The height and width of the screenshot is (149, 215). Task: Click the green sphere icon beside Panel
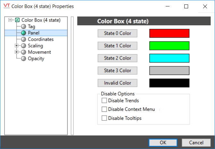[23, 33]
